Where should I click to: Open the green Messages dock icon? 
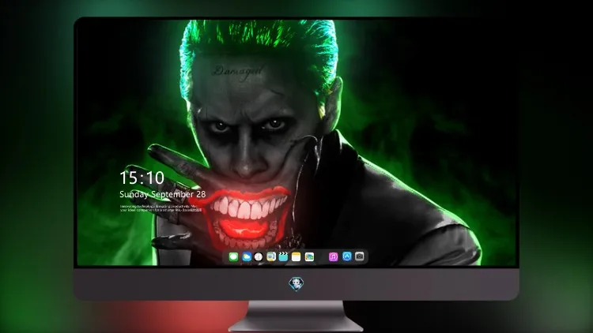pos(233,256)
